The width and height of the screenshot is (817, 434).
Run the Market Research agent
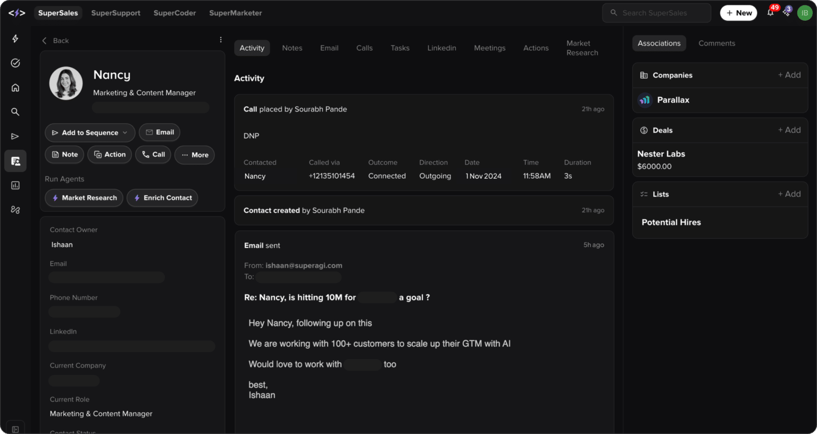click(x=84, y=198)
